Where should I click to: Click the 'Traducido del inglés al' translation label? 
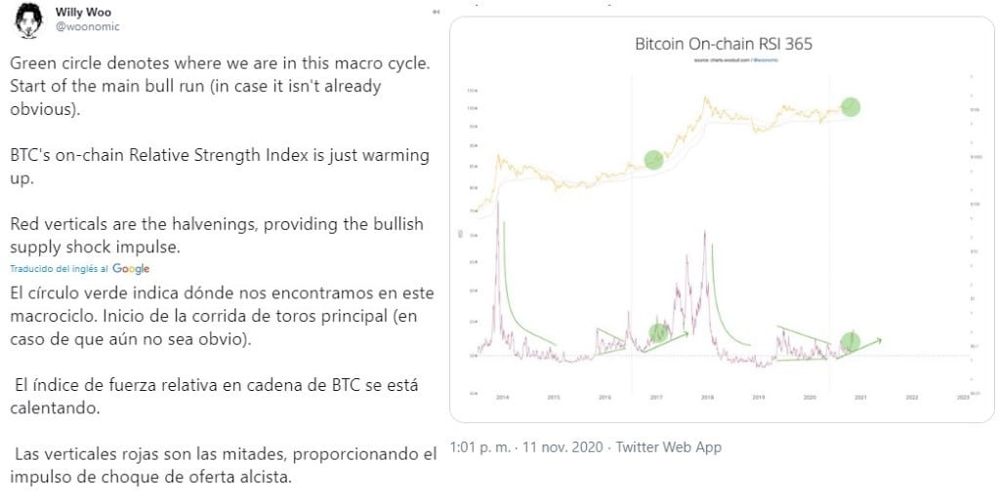tap(60, 268)
